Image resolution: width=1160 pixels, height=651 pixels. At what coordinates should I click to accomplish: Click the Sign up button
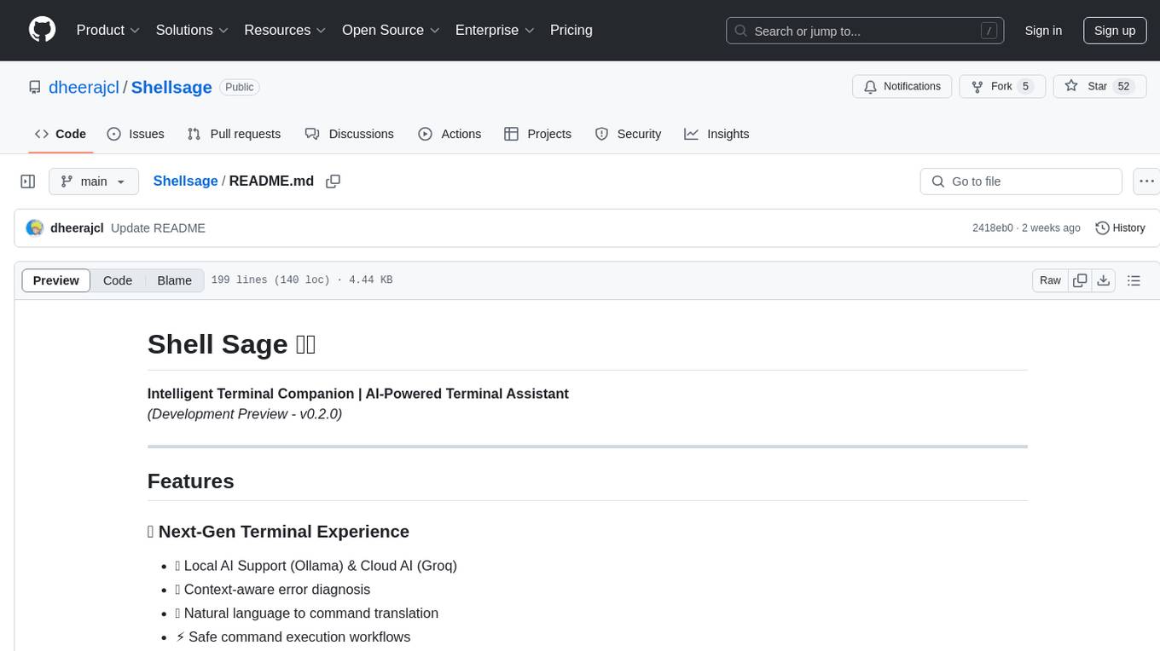click(x=1115, y=31)
